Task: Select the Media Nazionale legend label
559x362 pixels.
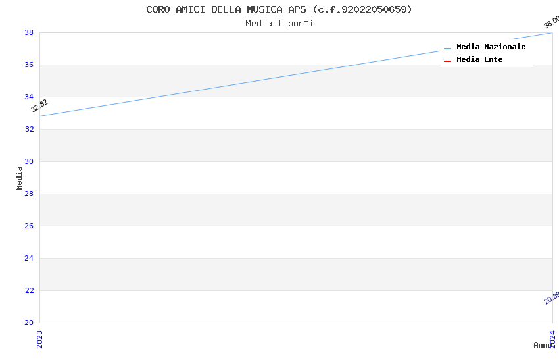Action: pos(491,47)
